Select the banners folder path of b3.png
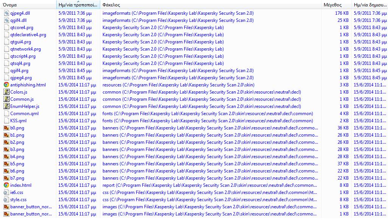The height and width of the screenshot is (220, 388). pyautogui.click(x=210, y=149)
